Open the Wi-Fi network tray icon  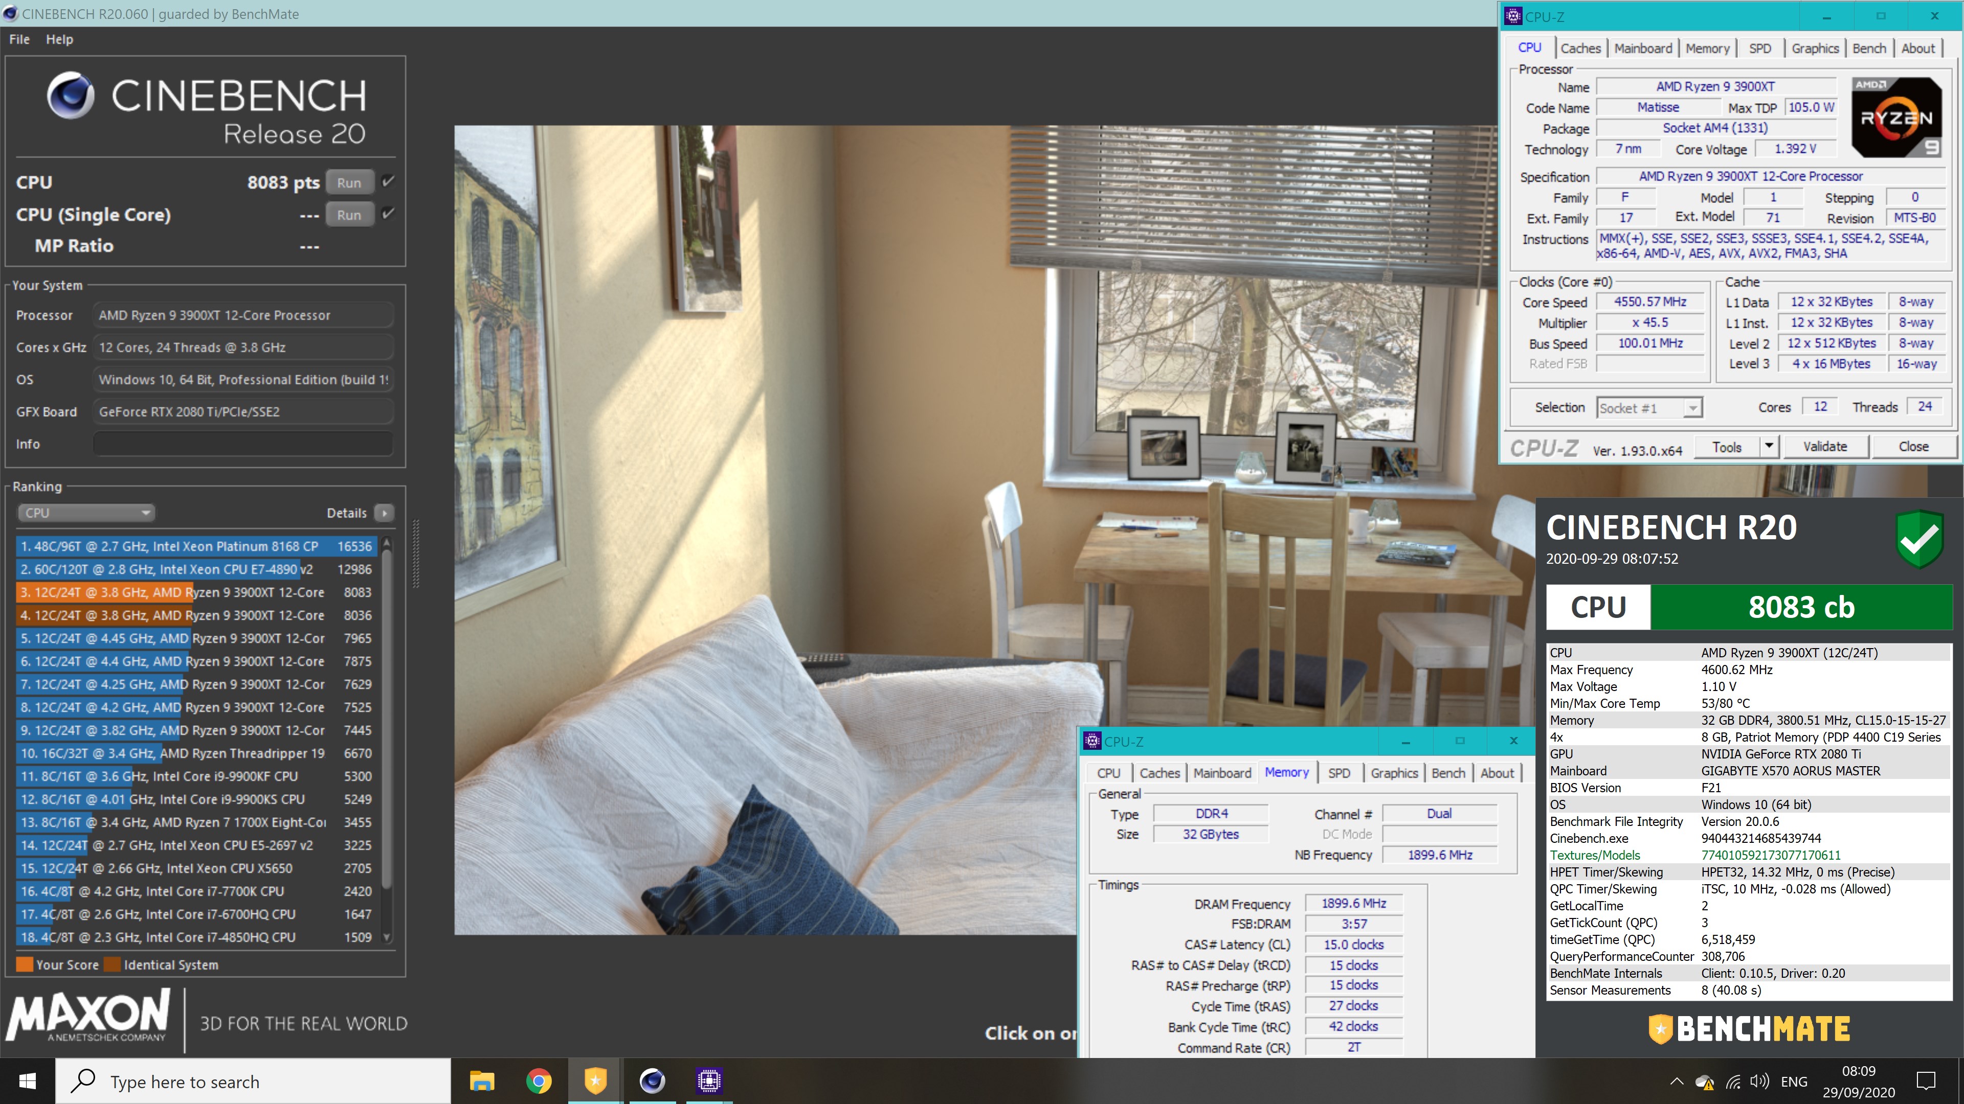coord(1734,1082)
